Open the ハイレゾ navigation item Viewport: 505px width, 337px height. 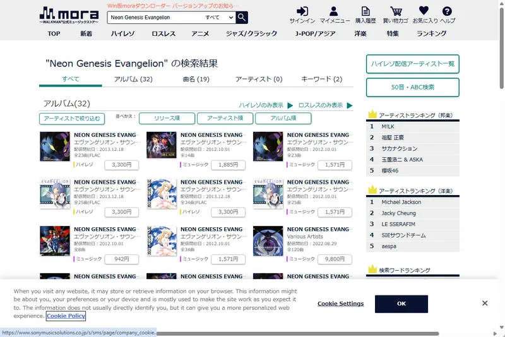[122, 33]
